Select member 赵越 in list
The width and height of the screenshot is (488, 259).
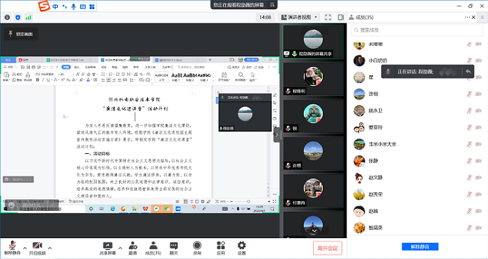pos(418,211)
